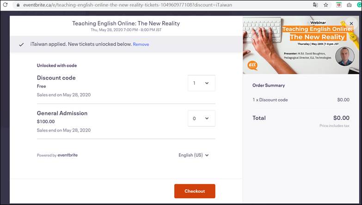Open the red pocket extension icon
Image resolution: width=362 pixels, height=205 pixels.
(339, 5)
